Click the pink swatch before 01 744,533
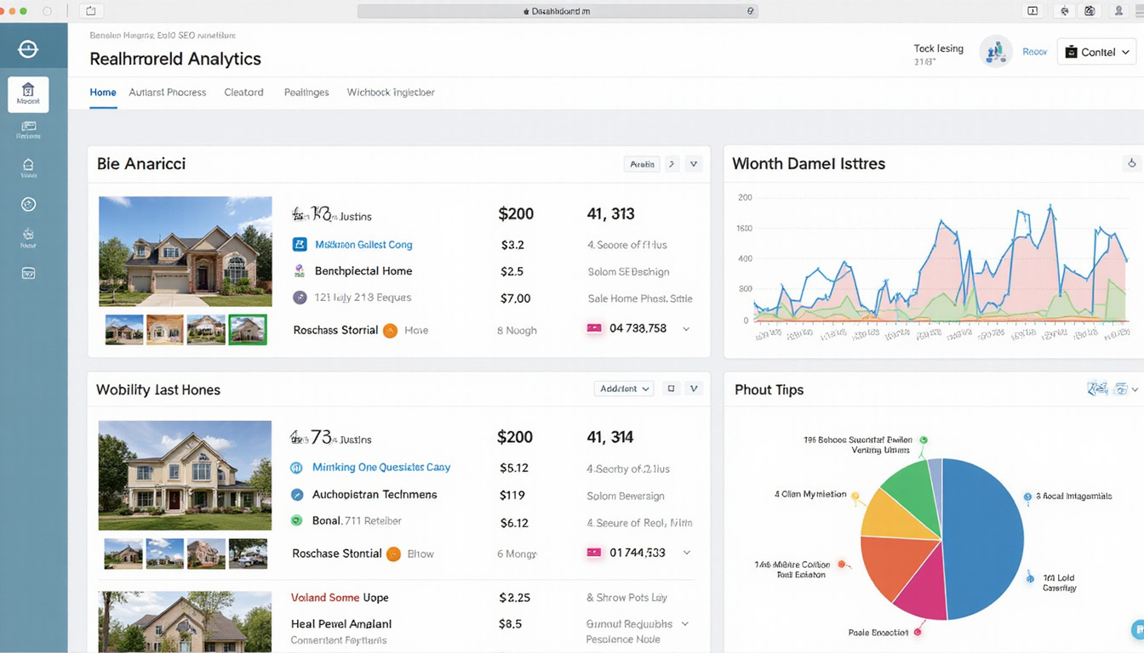 595,552
